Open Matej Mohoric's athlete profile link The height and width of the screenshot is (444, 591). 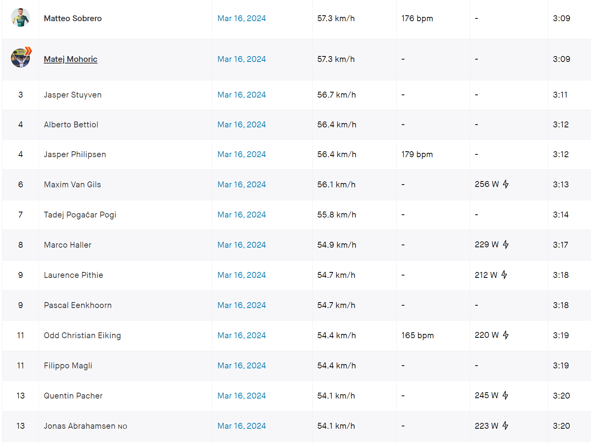(x=71, y=59)
